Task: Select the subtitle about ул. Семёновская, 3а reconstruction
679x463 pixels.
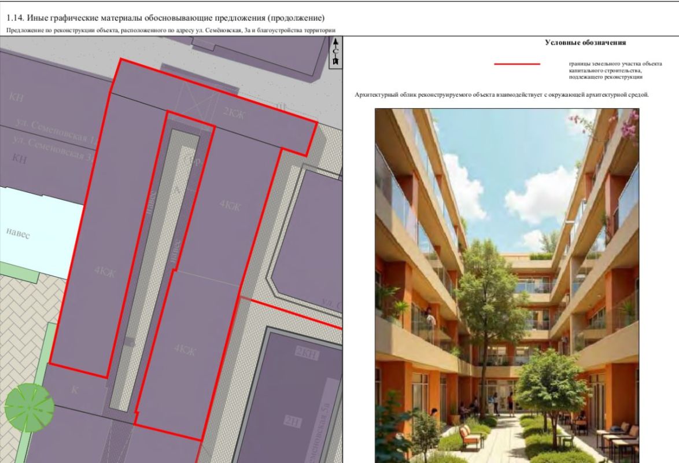Action: point(171,30)
